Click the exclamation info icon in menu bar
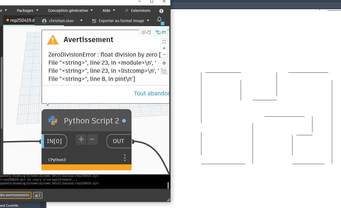Screen dimensions: 341x208 pyautogui.click(x=161, y=11)
